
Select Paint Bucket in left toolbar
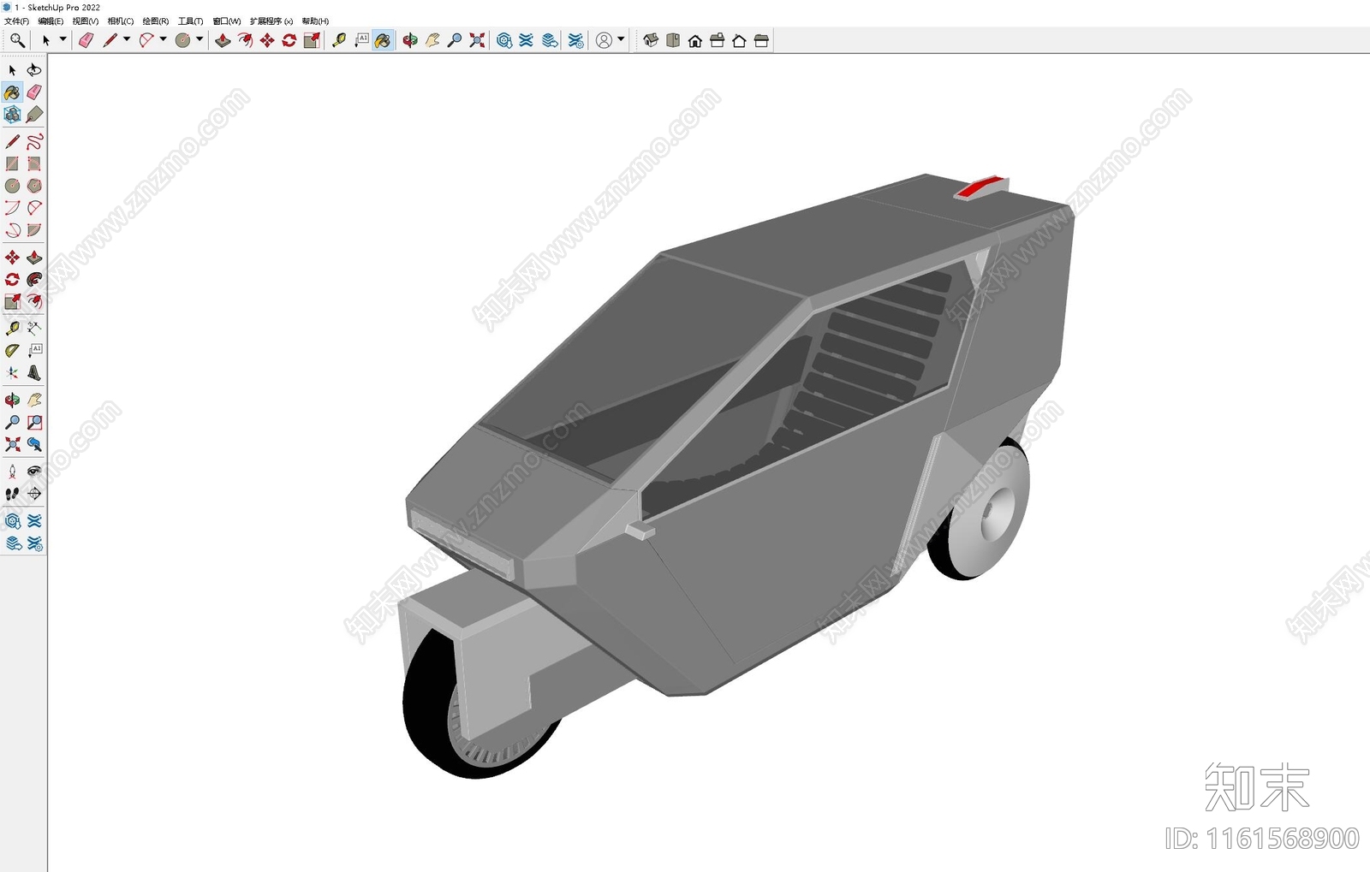click(12, 92)
